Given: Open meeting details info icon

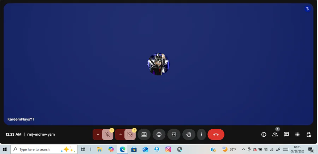Looking at the screenshot, I should [264, 135].
